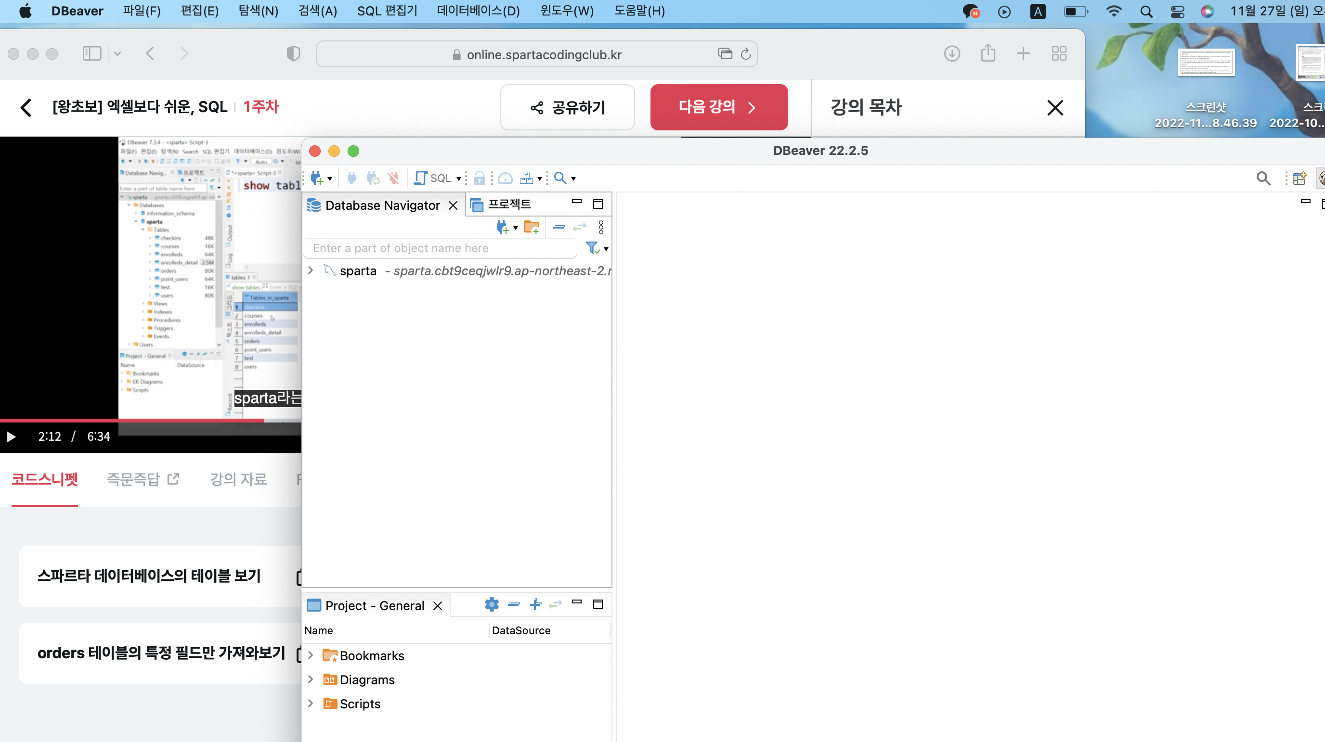
Task: Expand the Scripts folder
Action: pyautogui.click(x=311, y=703)
